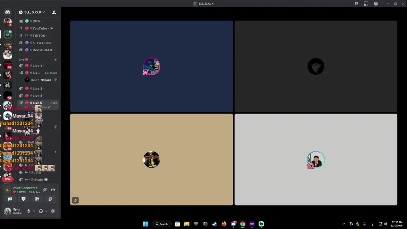The image size is (407, 229).
Task: Open the Rynx user profile panel
Action: [x=13, y=211]
